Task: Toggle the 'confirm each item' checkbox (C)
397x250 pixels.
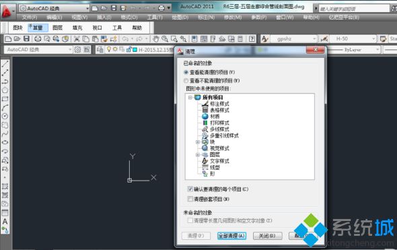Action: click(x=190, y=189)
